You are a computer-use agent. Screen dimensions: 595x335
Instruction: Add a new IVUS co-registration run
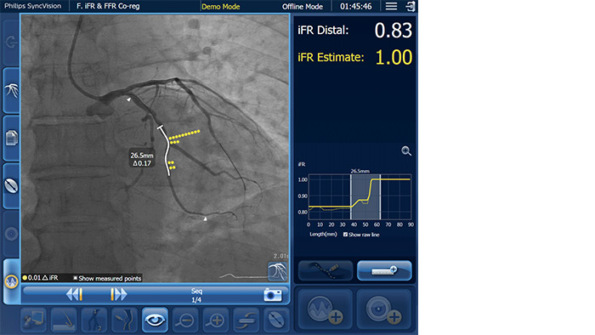384,309
